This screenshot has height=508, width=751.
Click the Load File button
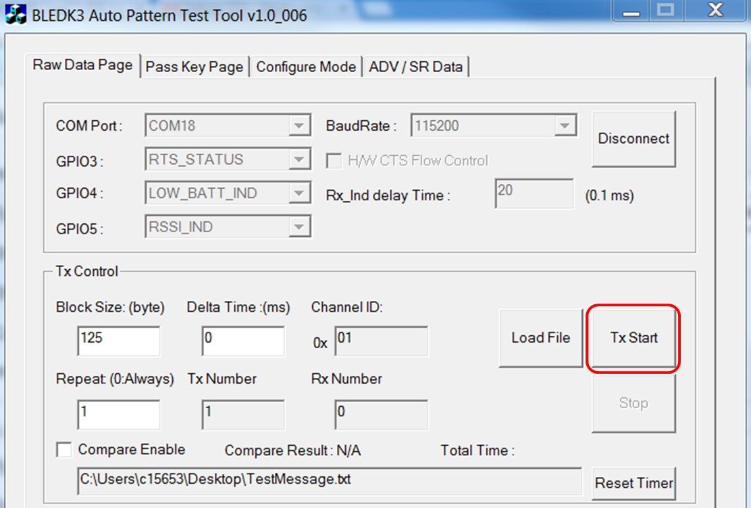(x=540, y=338)
